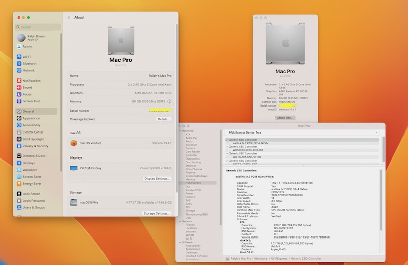The image size is (408, 265).
Task: Collapse the controller above WD_BLACK SN770 1TB
Action: (x=227, y=154)
